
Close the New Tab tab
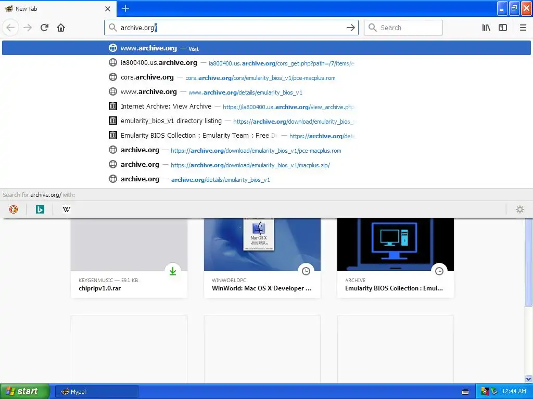click(108, 9)
